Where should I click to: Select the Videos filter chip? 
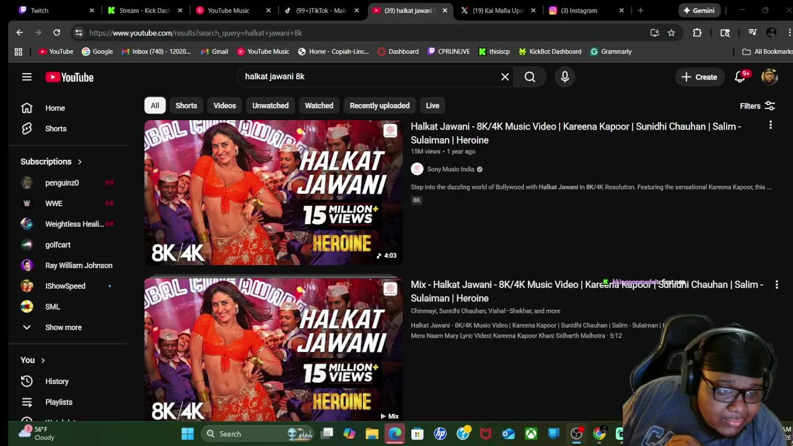(224, 105)
